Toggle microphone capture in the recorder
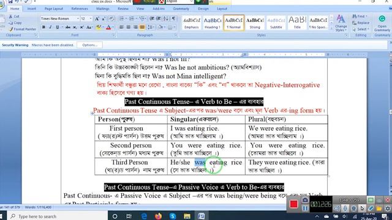The image size is (392, 220). [x=345, y=208]
